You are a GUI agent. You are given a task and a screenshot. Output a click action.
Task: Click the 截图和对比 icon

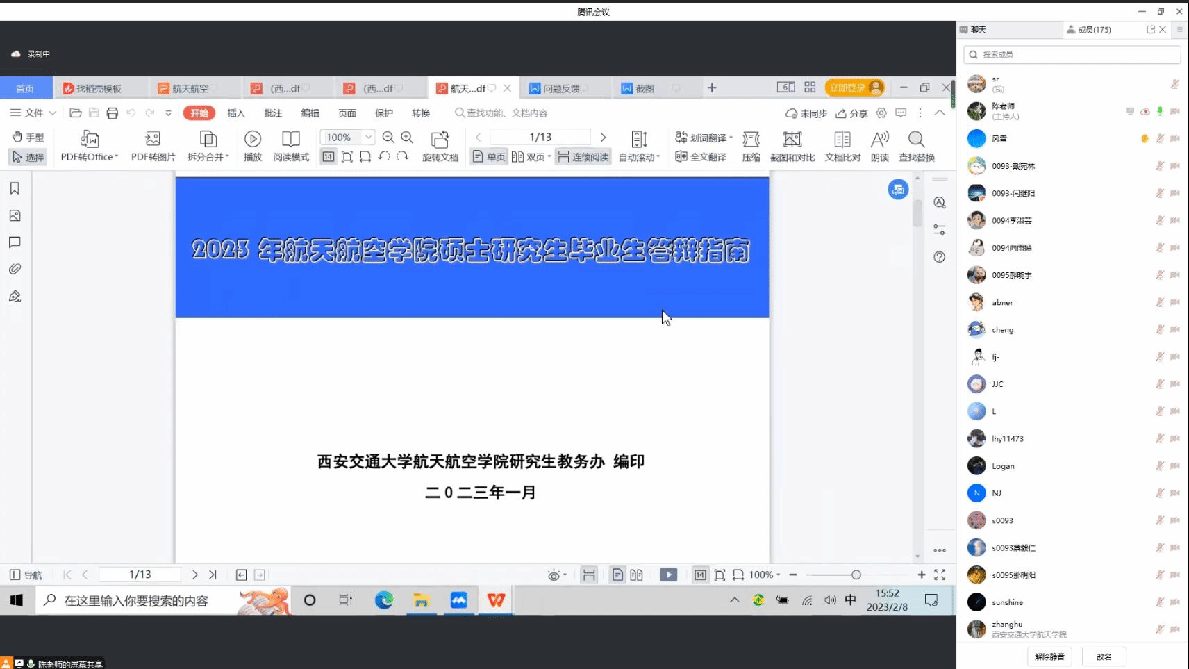click(792, 140)
